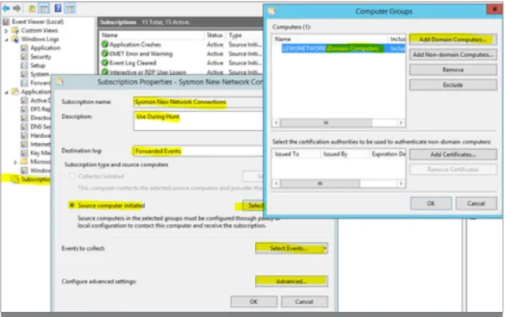Click the Issued By column header
This screenshot has width=505, height=317.
point(345,154)
